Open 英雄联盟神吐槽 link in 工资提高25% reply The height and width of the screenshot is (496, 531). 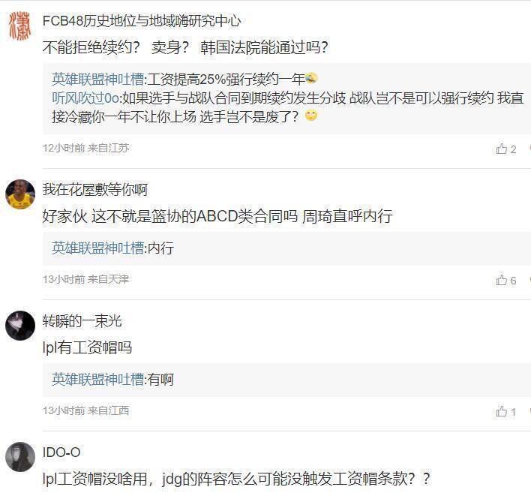pyautogui.click(x=97, y=80)
